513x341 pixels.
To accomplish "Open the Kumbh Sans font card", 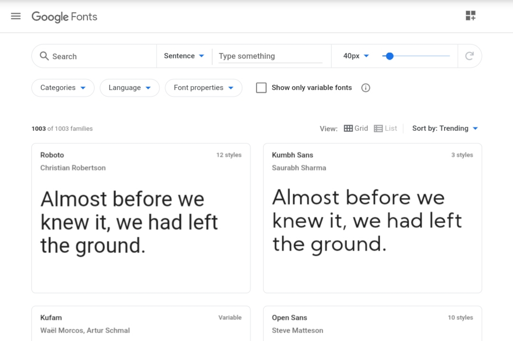I will (372, 218).
